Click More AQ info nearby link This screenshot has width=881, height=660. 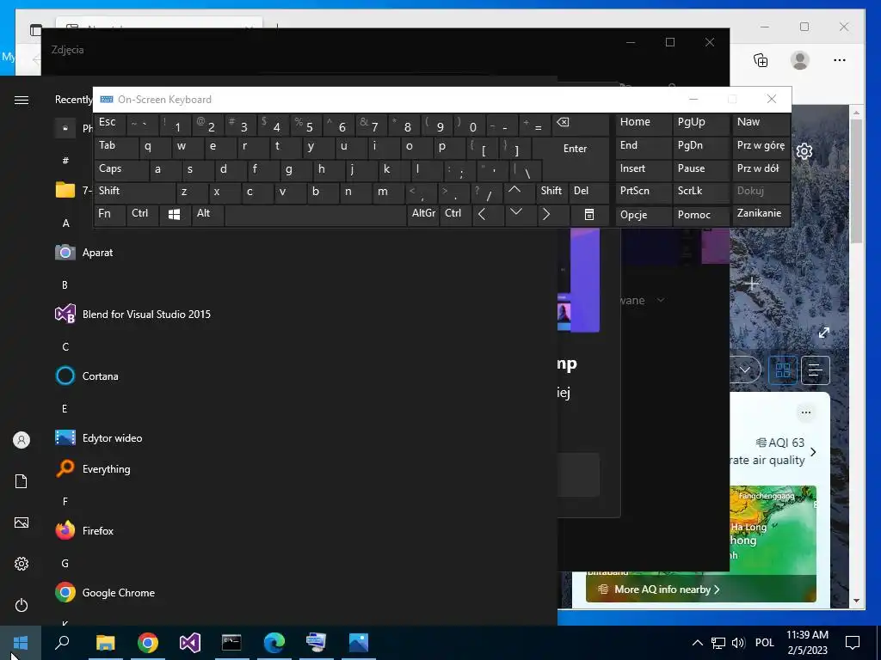coord(667,590)
